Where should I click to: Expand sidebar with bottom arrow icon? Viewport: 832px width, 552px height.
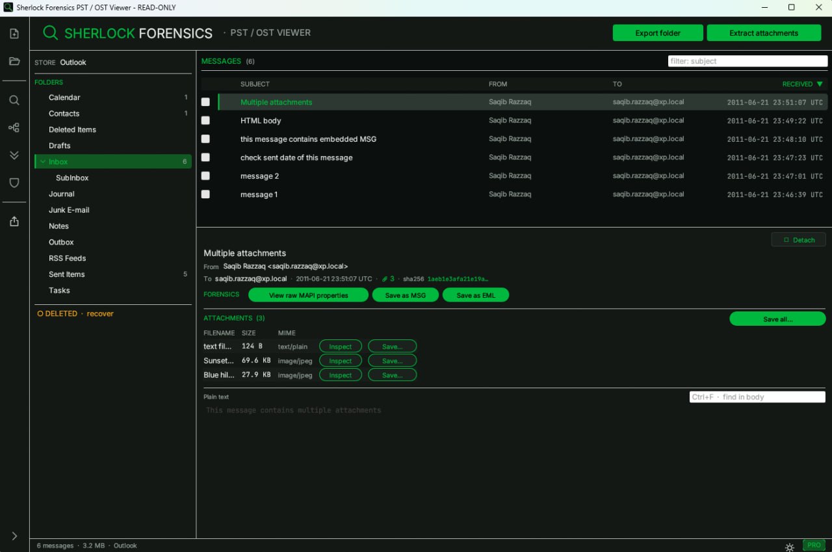click(14, 536)
